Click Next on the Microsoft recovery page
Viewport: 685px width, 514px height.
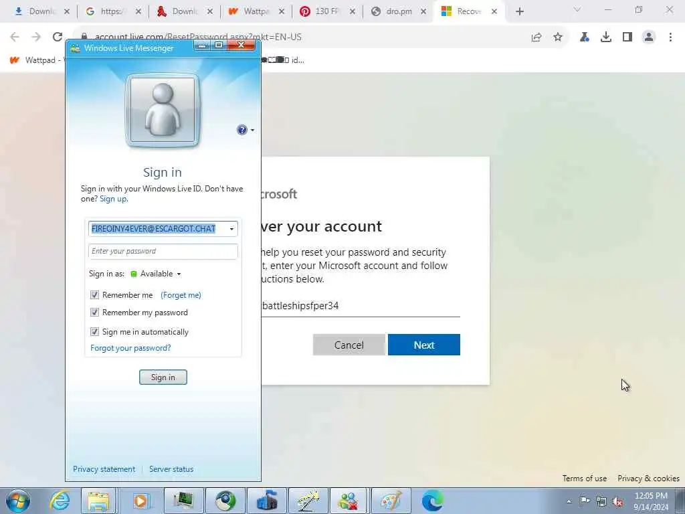pyautogui.click(x=423, y=345)
